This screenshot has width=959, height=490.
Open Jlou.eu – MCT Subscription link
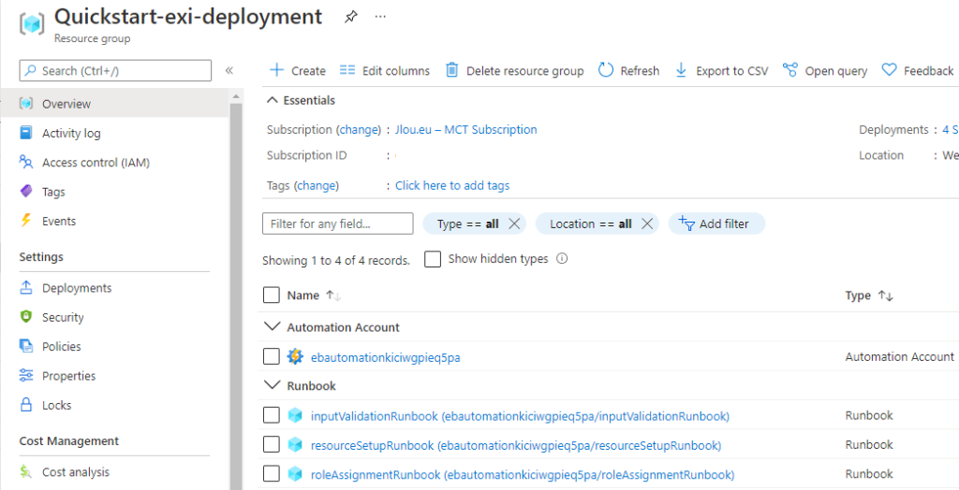tap(466, 130)
